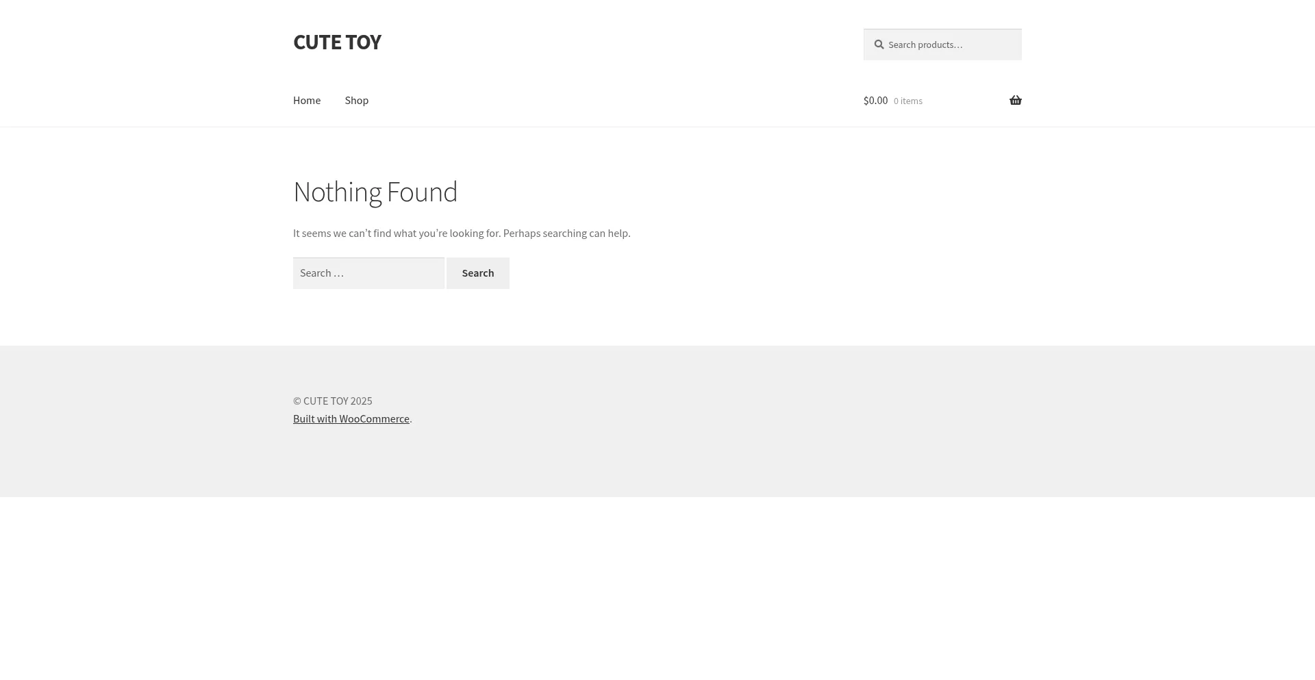Focus the "Search …" field beside Search button
1315x680 pixels.
click(x=368, y=273)
